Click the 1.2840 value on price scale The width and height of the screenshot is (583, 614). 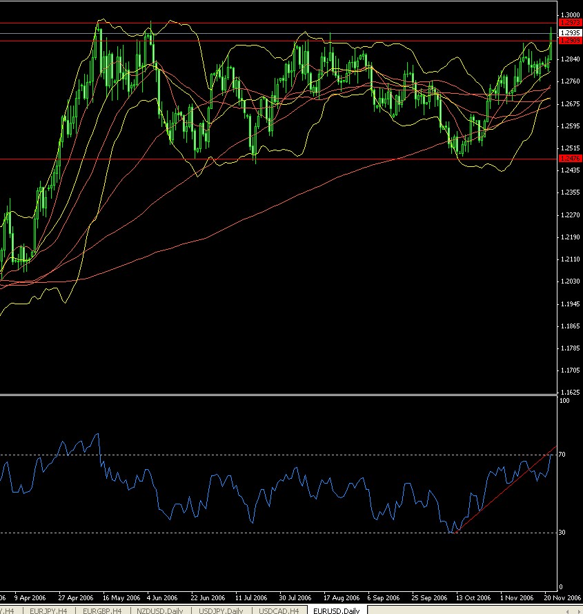571,59
